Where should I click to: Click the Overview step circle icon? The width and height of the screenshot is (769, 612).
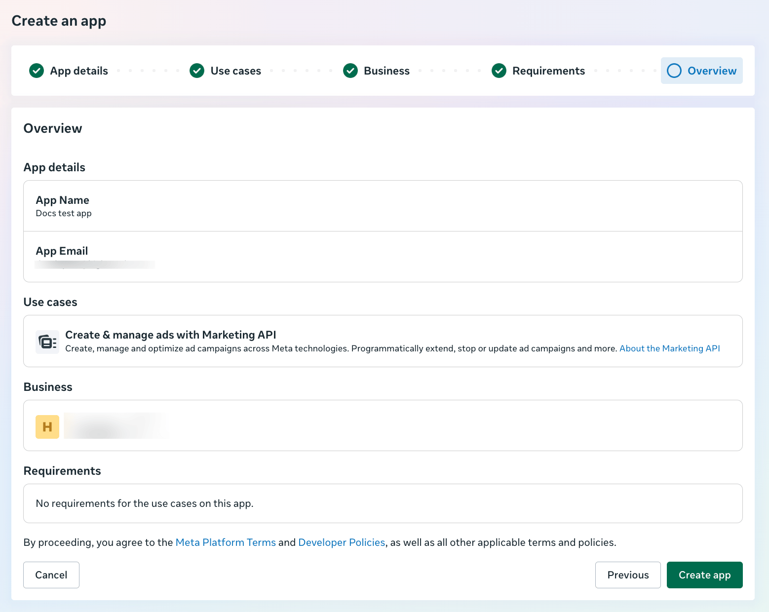(674, 71)
